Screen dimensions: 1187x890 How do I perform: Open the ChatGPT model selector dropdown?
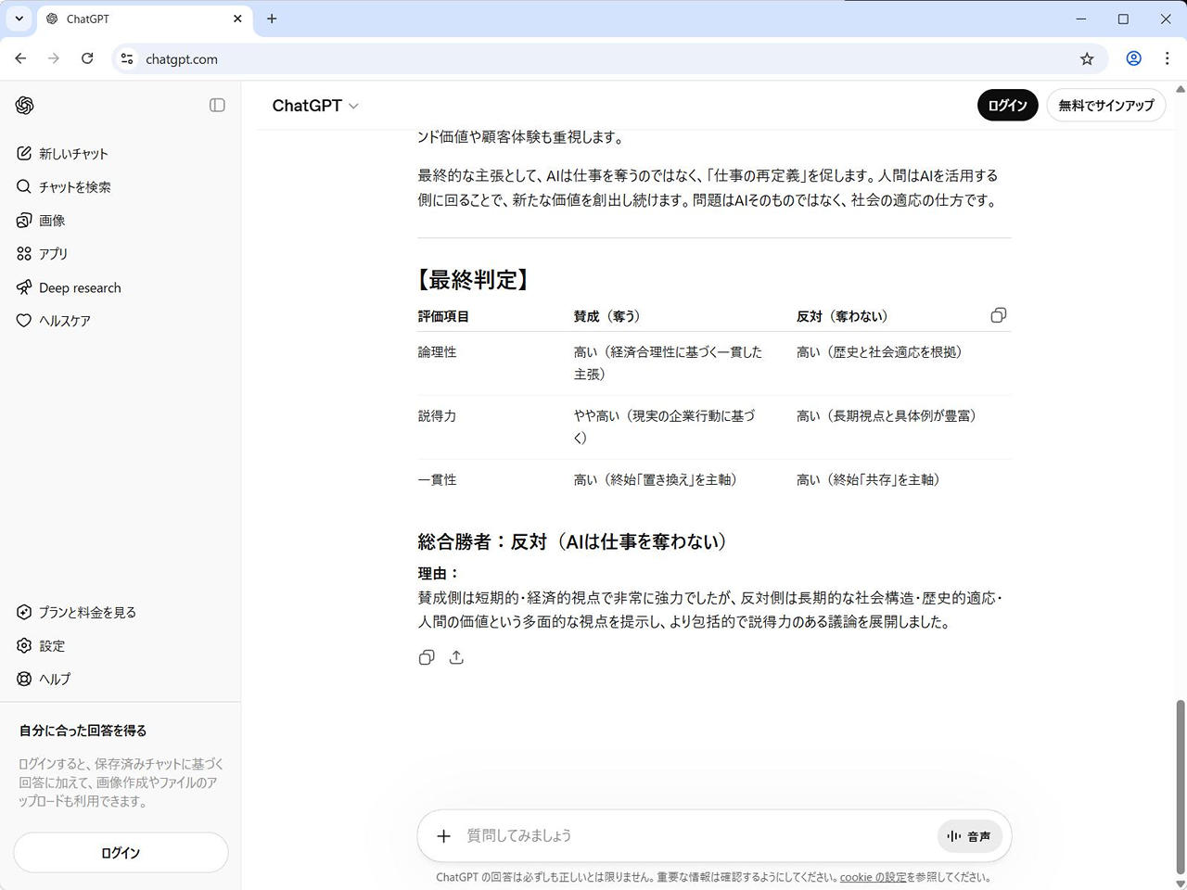coord(315,106)
